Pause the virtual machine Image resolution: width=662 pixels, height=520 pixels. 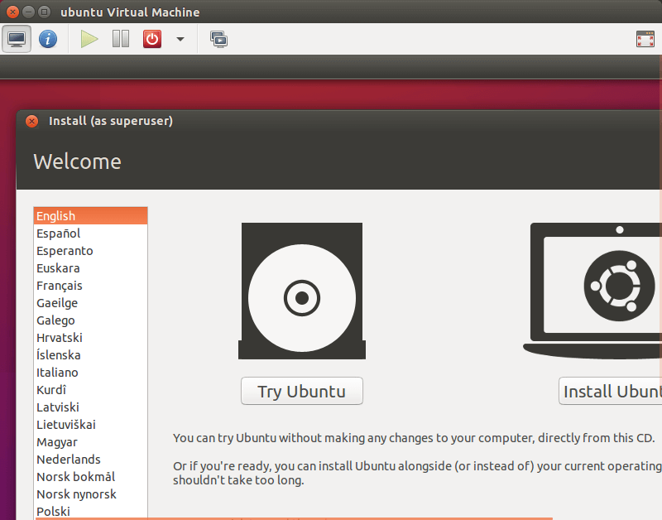pos(121,39)
